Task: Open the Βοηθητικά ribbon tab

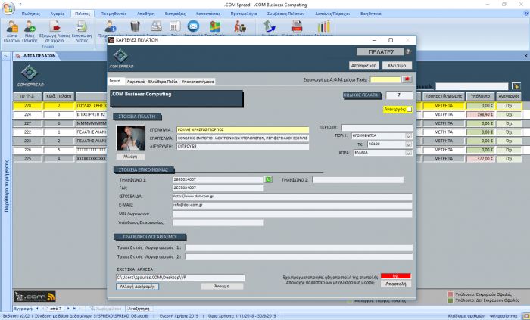Action: pos(370,14)
